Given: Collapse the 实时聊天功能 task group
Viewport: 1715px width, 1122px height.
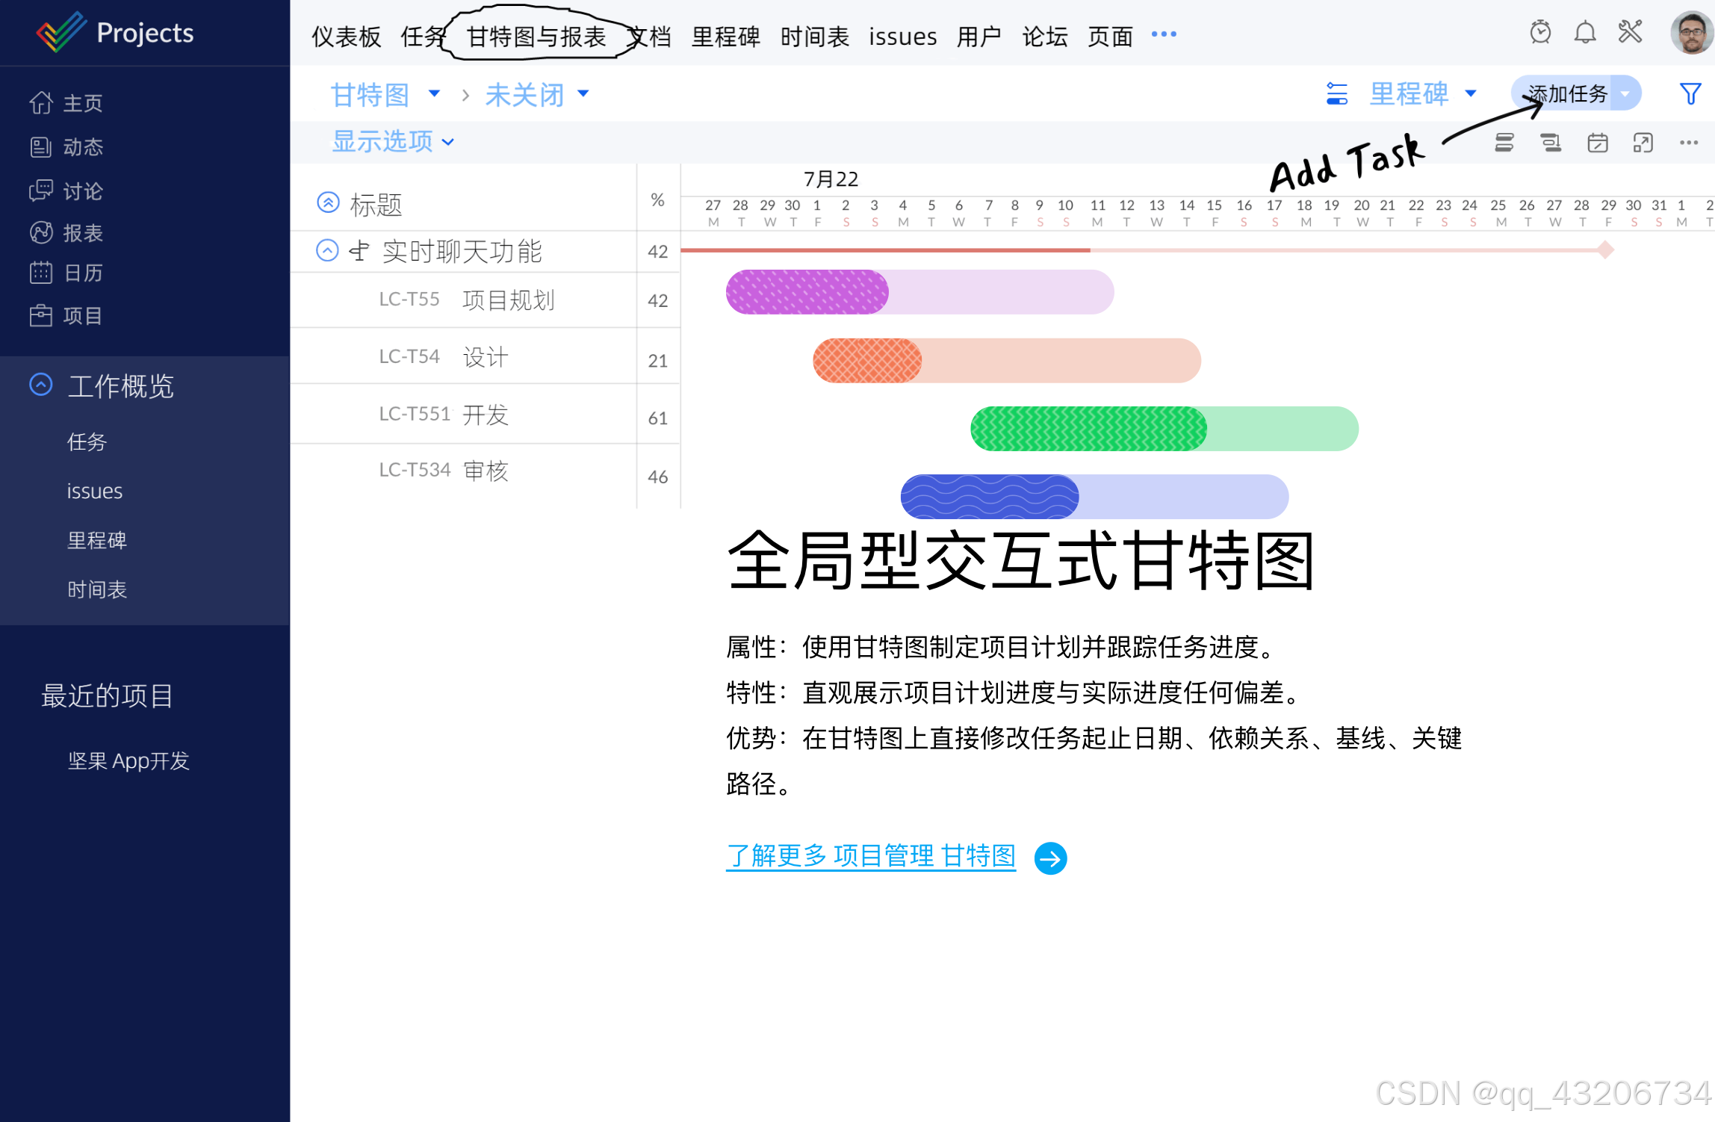Looking at the screenshot, I should point(327,251).
